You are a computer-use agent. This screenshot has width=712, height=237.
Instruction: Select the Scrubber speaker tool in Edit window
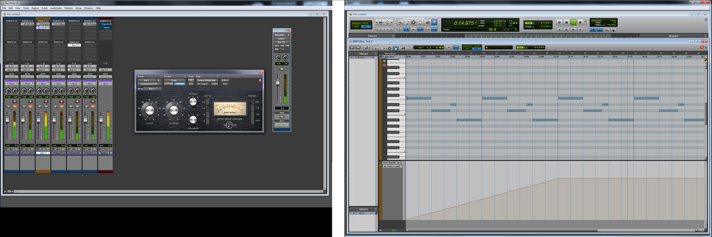428,22
